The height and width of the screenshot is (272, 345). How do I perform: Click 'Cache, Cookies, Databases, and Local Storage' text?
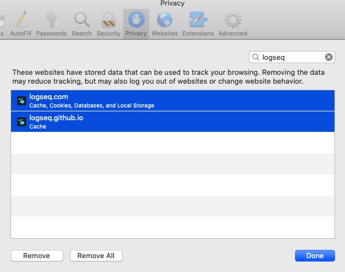(92, 105)
